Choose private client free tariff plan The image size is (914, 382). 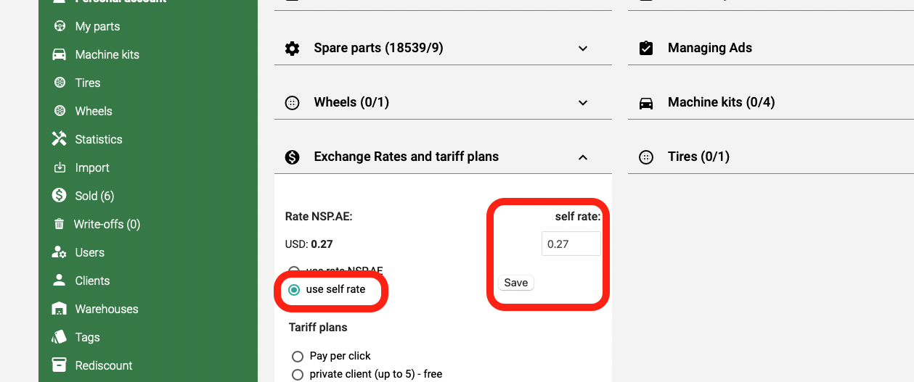297,374
